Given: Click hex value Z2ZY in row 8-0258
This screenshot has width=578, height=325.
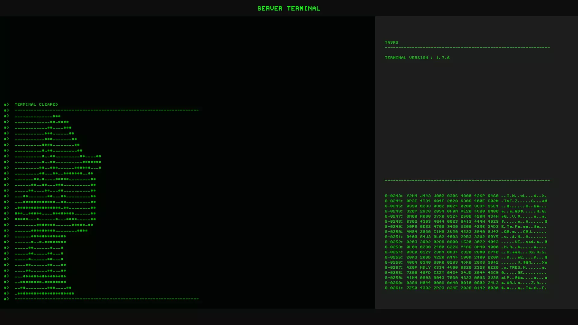Looking at the screenshot, I should pyautogui.click(x=439, y=273).
